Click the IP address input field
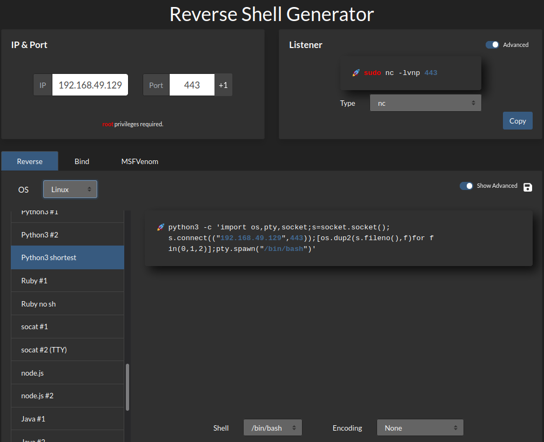This screenshot has height=442, width=544. tap(90, 85)
